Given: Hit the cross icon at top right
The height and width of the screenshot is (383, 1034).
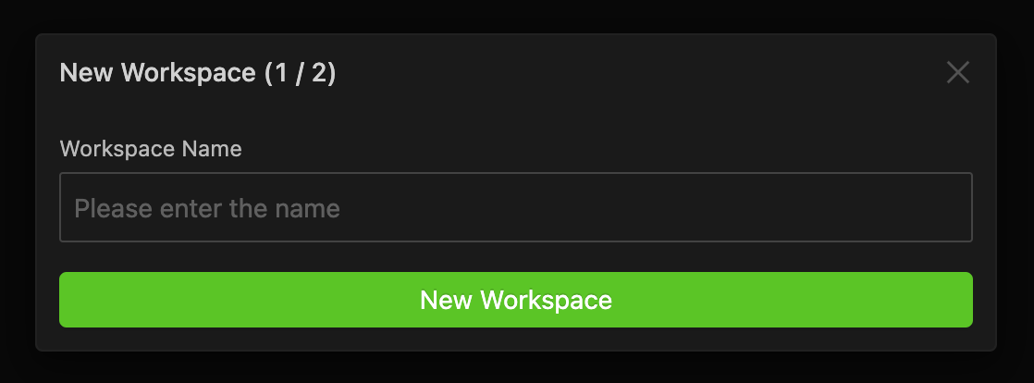Looking at the screenshot, I should click(957, 72).
